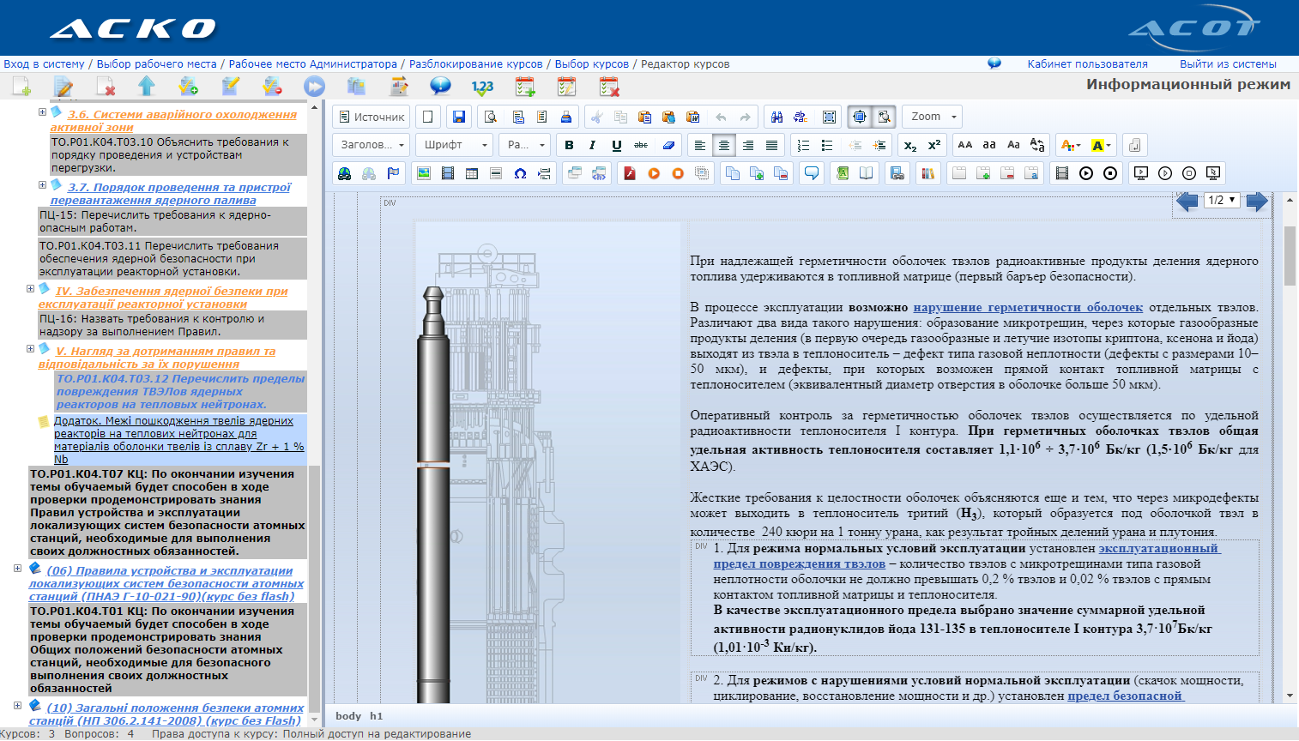1299x741 pixels.
Task: Click the blue fast-forward circle icon
Action: point(315,86)
